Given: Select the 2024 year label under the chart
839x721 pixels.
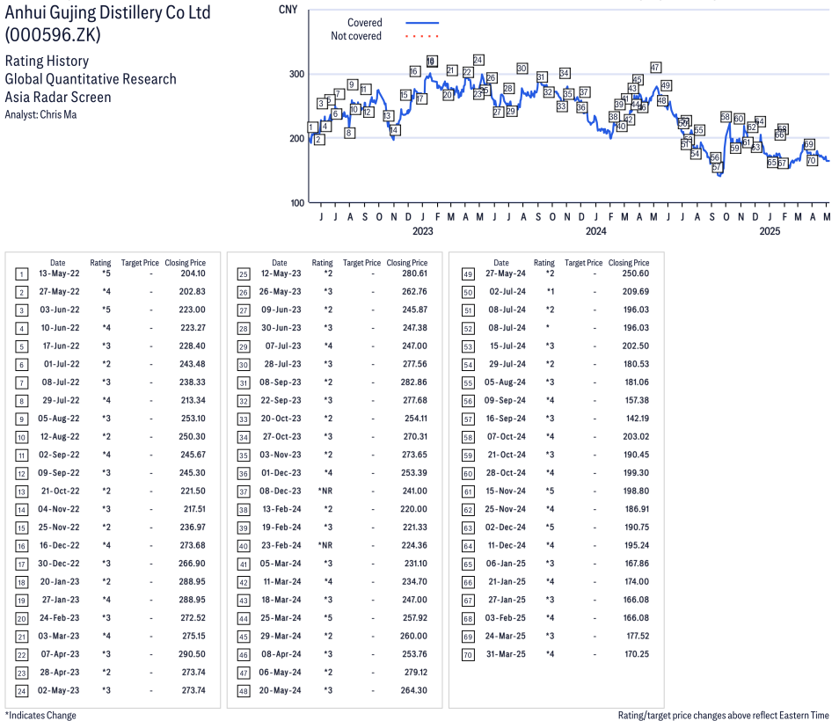Looking at the screenshot, I should (x=596, y=231).
